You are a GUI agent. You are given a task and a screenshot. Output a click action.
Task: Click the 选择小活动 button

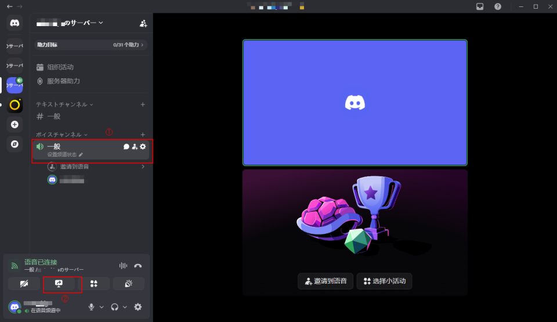click(384, 281)
